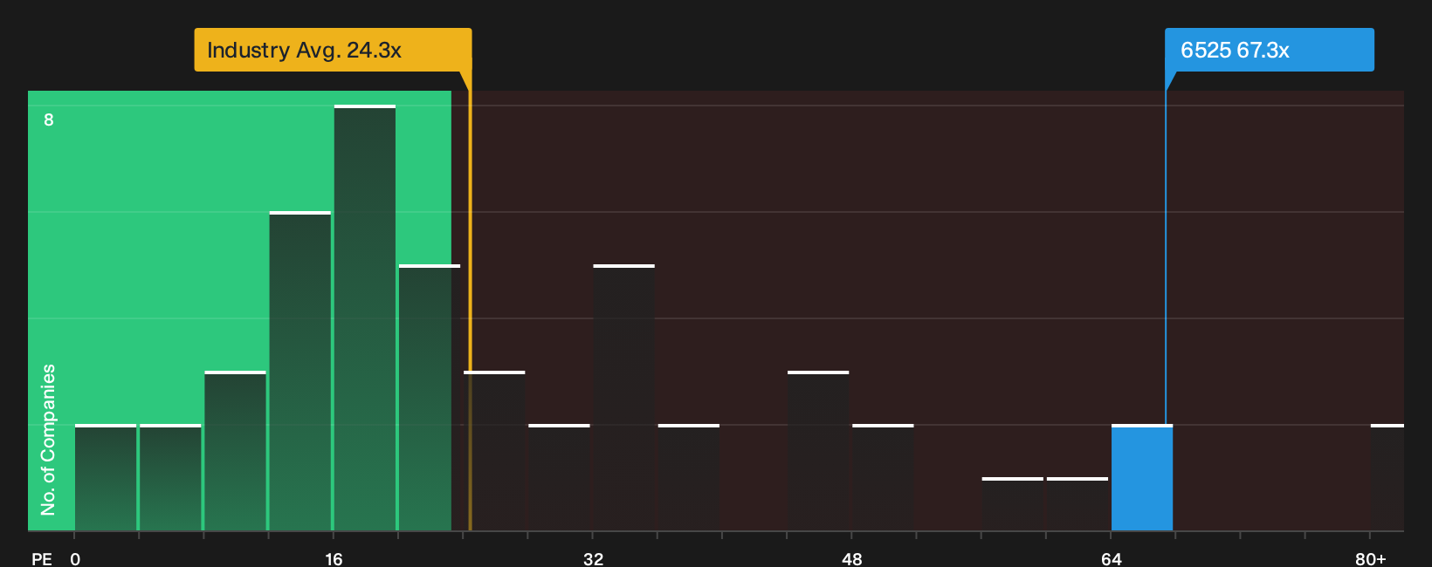Click the x-axis label 32
The image size is (1432, 567).
(593, 558)
